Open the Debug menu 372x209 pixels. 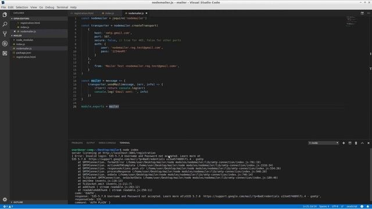click(x=49, y=8)
